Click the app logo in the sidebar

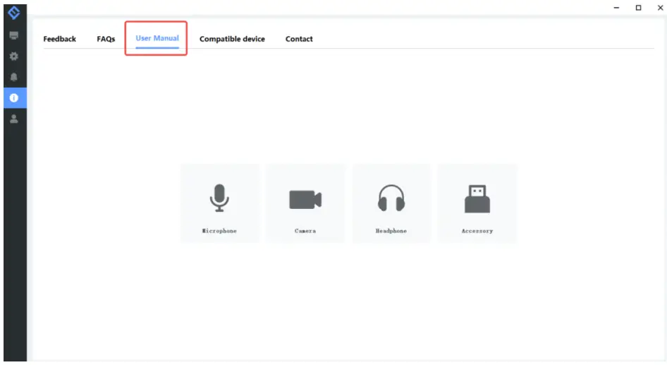click(x=14, y=13)
